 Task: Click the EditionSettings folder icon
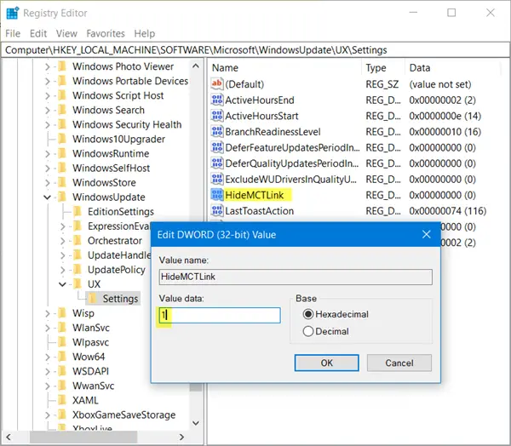pyautogui.click(x=78, y=211)
